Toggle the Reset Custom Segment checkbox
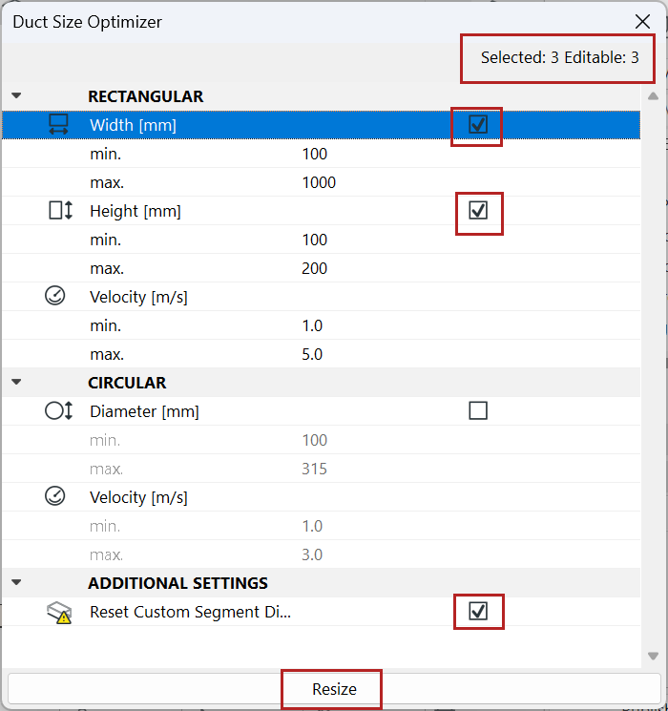 click(478, 611)
